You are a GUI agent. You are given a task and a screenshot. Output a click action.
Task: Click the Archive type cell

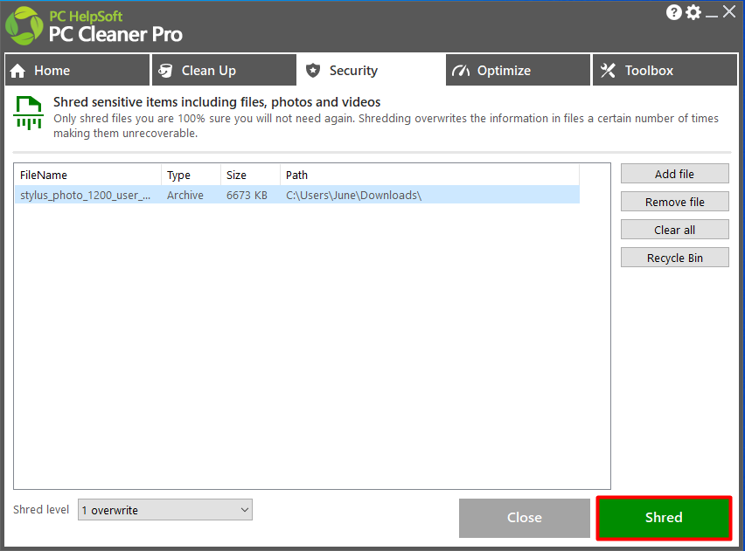pos(185,195)
